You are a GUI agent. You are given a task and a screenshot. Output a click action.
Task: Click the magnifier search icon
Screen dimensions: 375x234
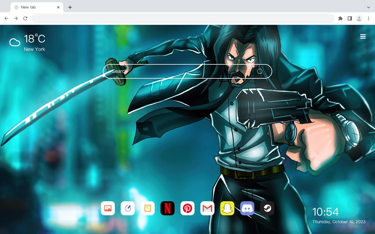coord(260,71)
